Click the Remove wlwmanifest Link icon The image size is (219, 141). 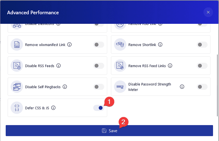click(17, 45)
